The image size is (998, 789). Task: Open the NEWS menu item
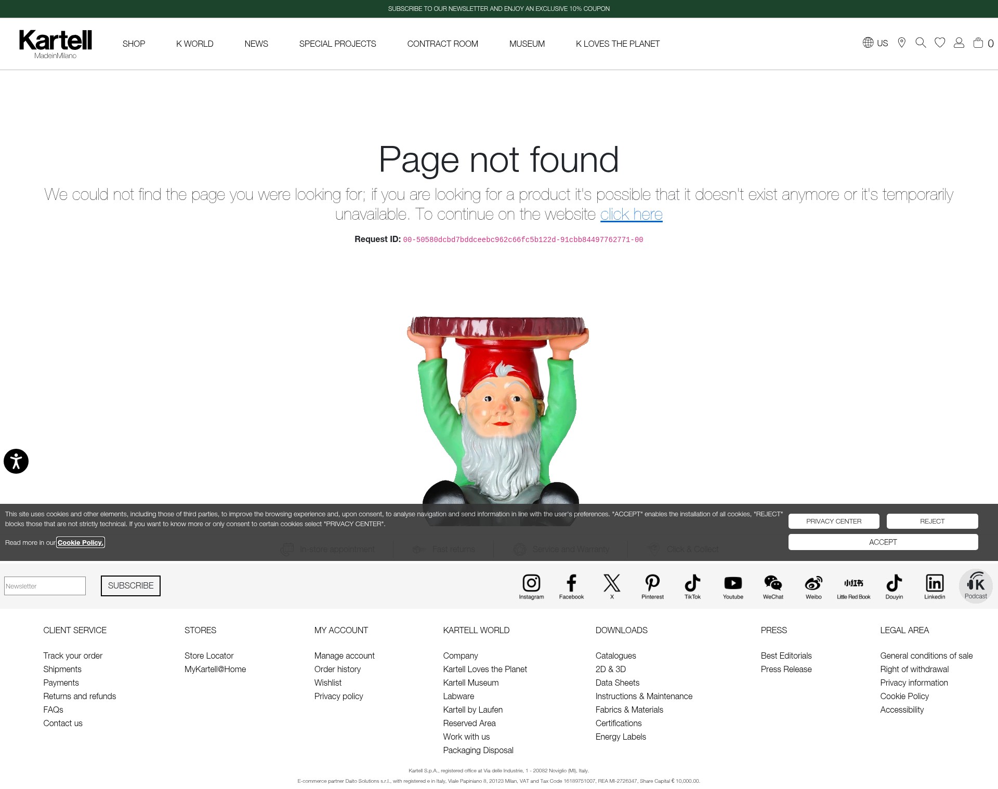[256, 44]
